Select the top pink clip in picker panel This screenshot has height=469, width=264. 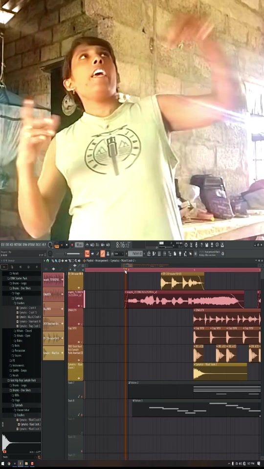pyautogui.click(x=54, y=279)
